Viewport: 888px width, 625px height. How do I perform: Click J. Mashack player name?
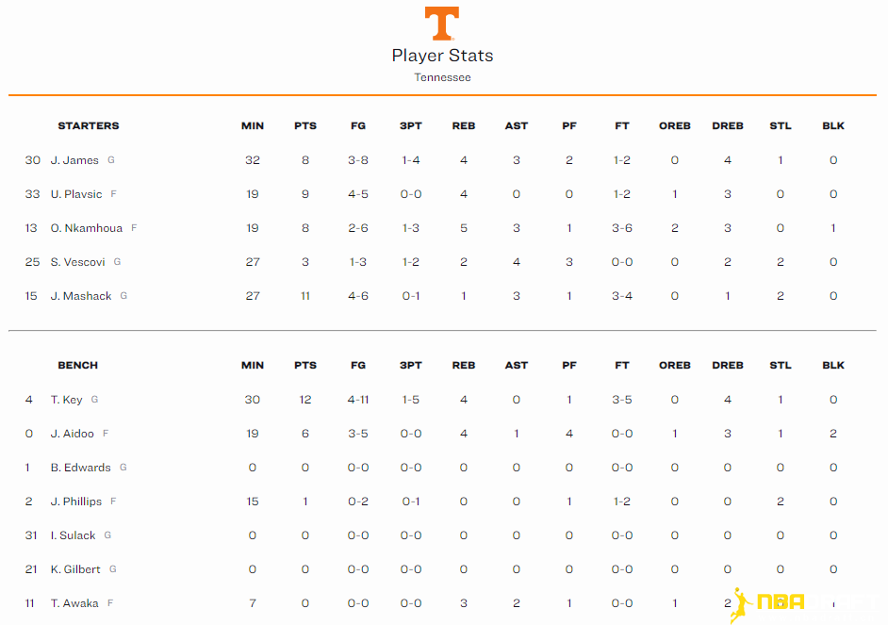coord(81,296)
